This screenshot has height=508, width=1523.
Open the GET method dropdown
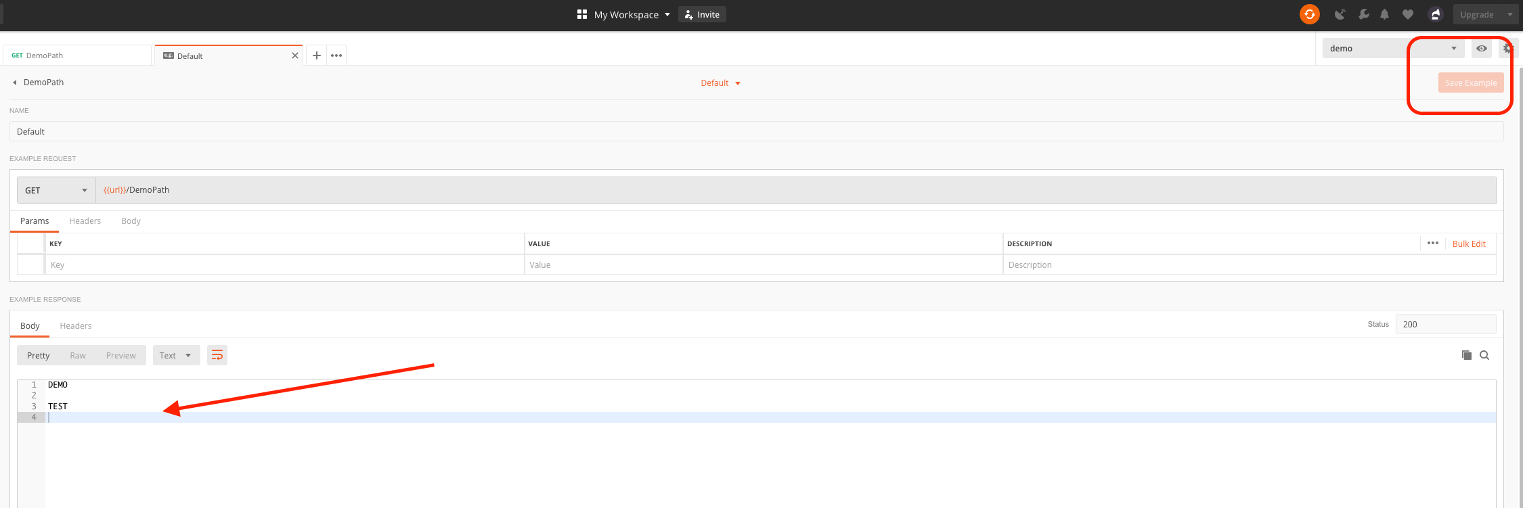[x=56, y=190]
